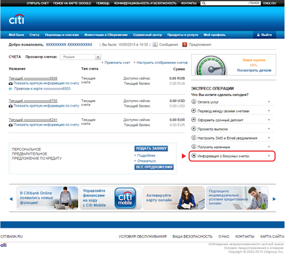Click camera icon for RUB account info

[11, 84]
